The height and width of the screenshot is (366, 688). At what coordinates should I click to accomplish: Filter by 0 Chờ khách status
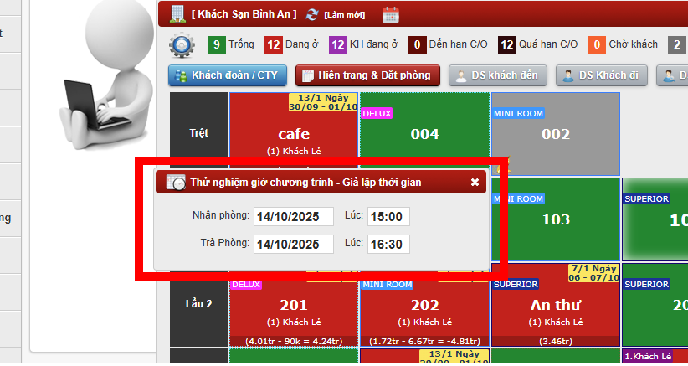pyautogui.click(x=623, y=44)
